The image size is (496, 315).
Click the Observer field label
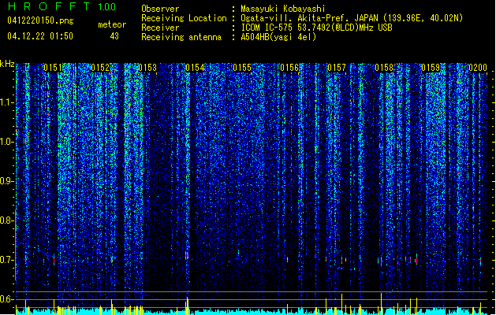[x=160, y=9]
